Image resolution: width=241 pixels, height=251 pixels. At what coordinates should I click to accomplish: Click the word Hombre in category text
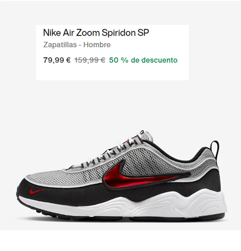pos(97,45)
